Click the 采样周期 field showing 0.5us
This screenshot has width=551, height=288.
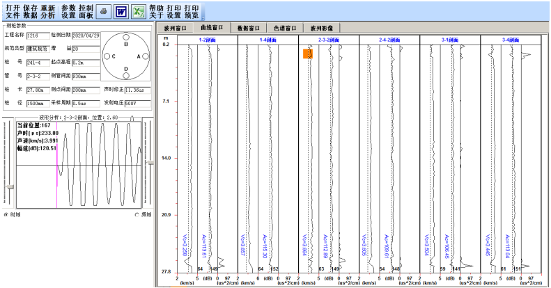coord(86,104)
